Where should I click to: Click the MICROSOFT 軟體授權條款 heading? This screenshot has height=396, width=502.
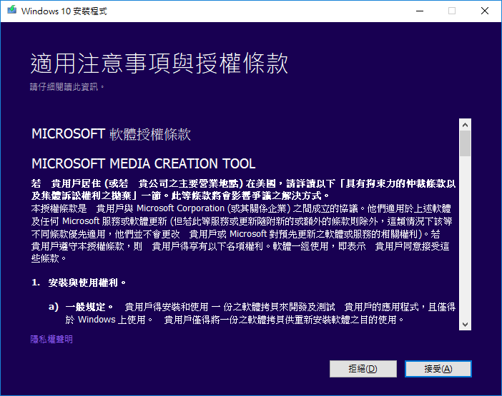pyautogui.click(x=111, y=134)
